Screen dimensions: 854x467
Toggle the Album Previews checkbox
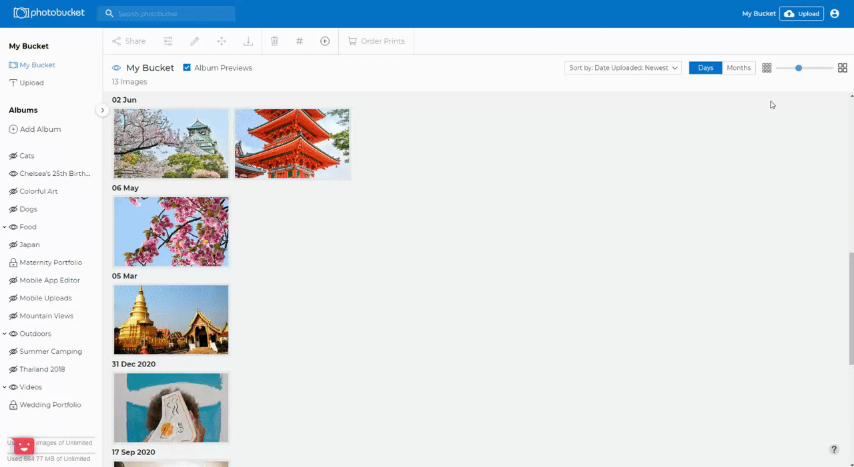187,68
